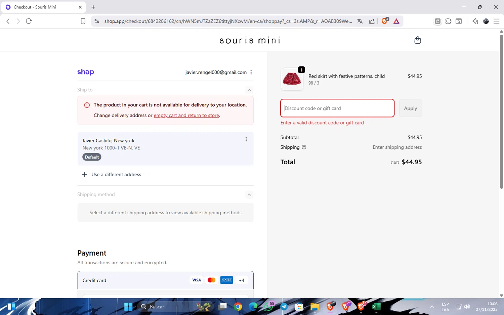Open the souris mini store logo
This screenshot has height=315, width=504.
click(x=250, y=41)
